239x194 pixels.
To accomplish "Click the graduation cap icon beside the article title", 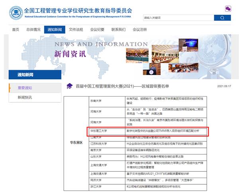I will click(69, 86).
